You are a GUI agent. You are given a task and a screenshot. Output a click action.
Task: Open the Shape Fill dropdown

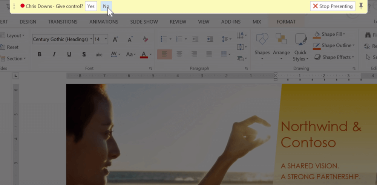344,34
